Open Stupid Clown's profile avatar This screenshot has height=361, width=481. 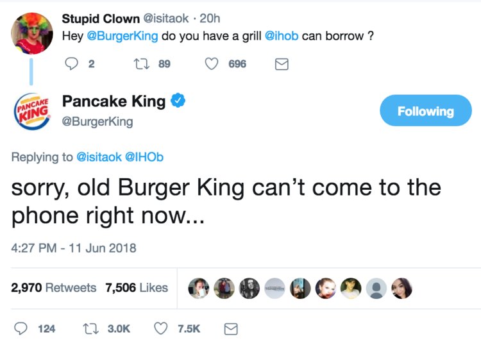click(x=32, y=33)
